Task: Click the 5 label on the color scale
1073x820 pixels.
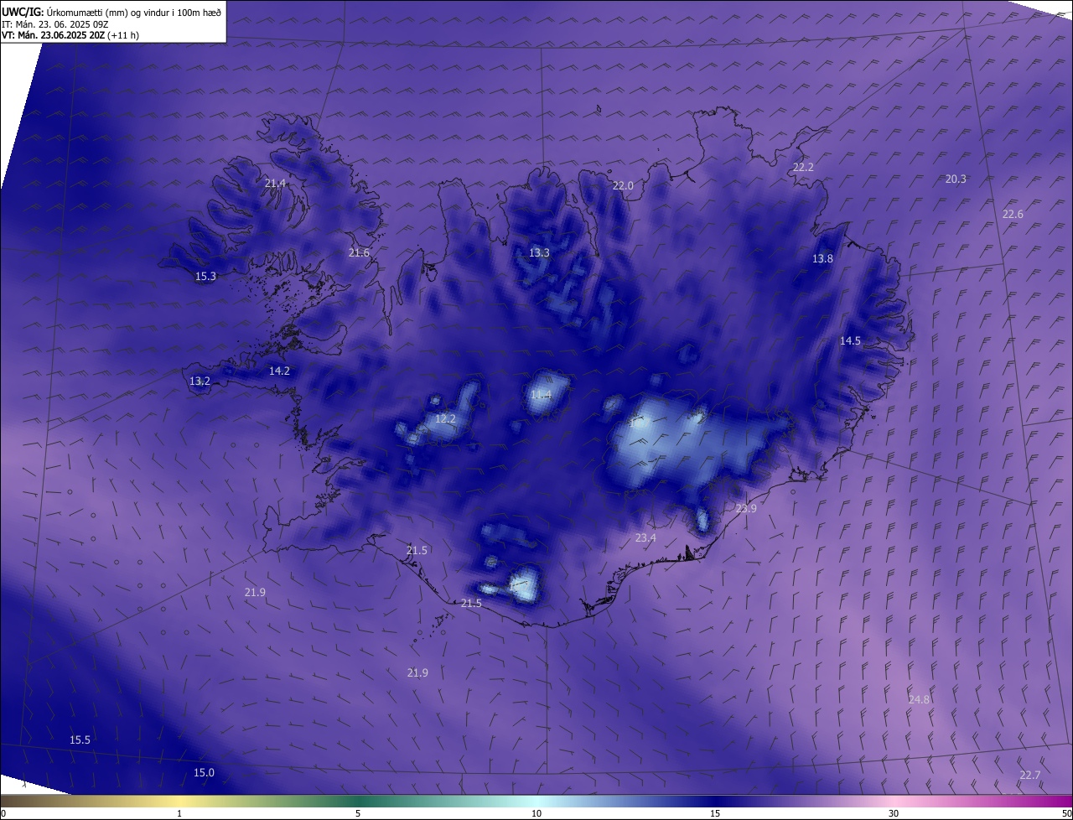Action: pos(358,813)
